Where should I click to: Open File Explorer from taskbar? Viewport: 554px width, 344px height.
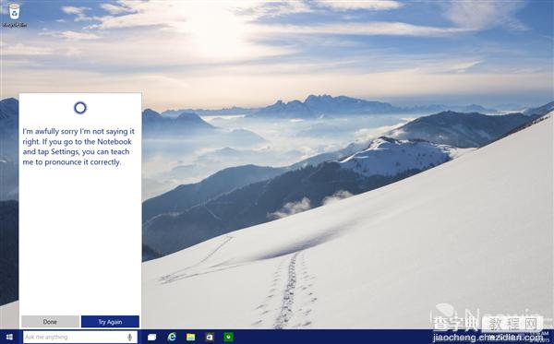[191, 337]
